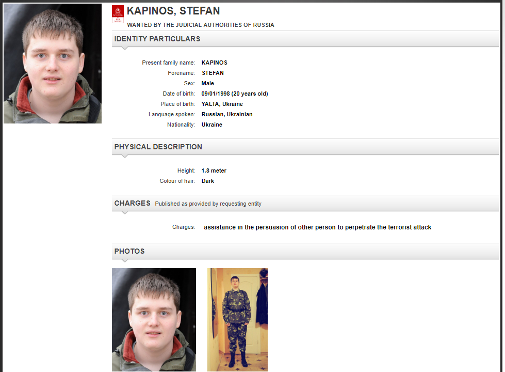Click the KAPINOS, STEFAN page heading
The width and height of the screenshot is (505, 372).
coord(173,11)
